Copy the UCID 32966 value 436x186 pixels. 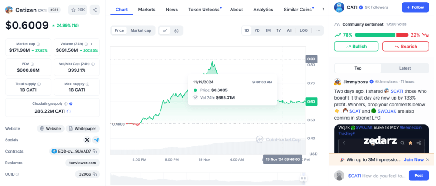[x=95, y=174]
